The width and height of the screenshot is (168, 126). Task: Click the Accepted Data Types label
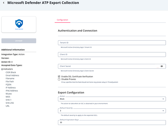pos(12,65)
